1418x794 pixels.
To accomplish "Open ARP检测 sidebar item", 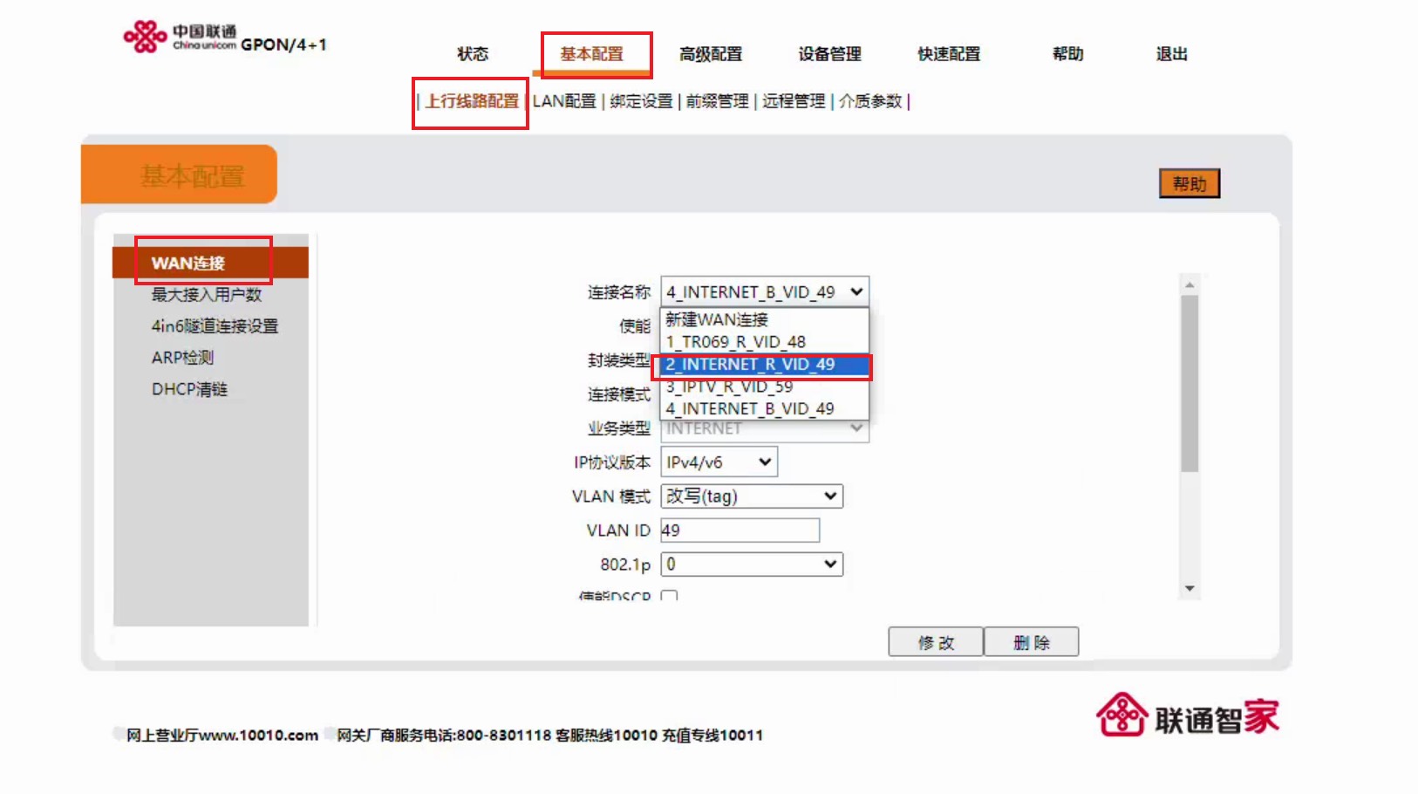I will (x=182, y=358).
